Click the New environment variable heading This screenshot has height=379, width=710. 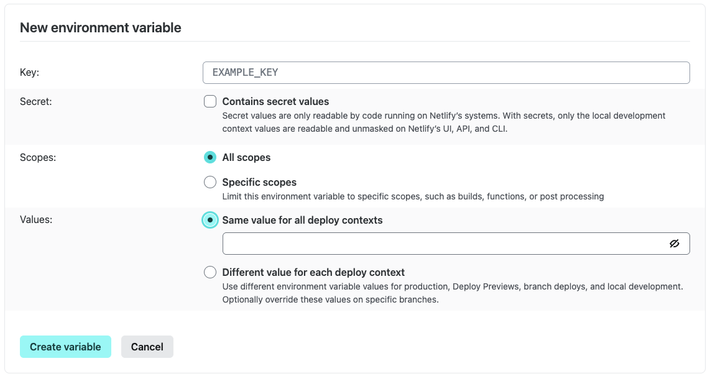(100, 27)
